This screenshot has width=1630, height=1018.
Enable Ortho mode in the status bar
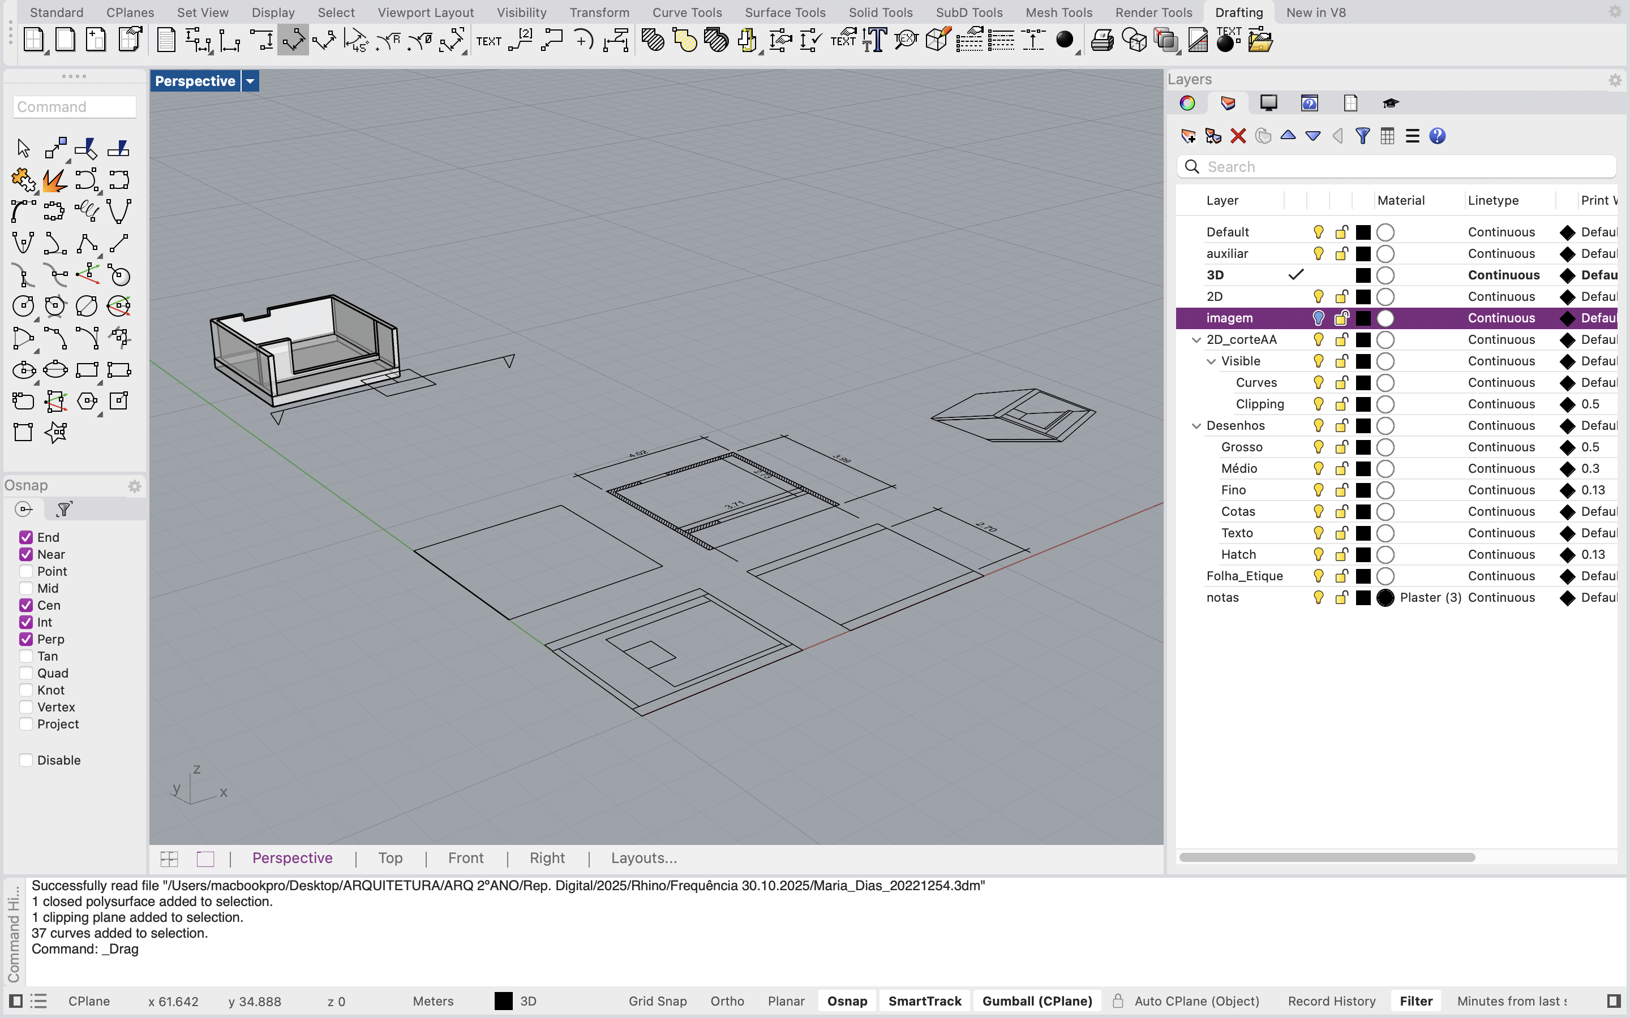[x=727, y=1001]
